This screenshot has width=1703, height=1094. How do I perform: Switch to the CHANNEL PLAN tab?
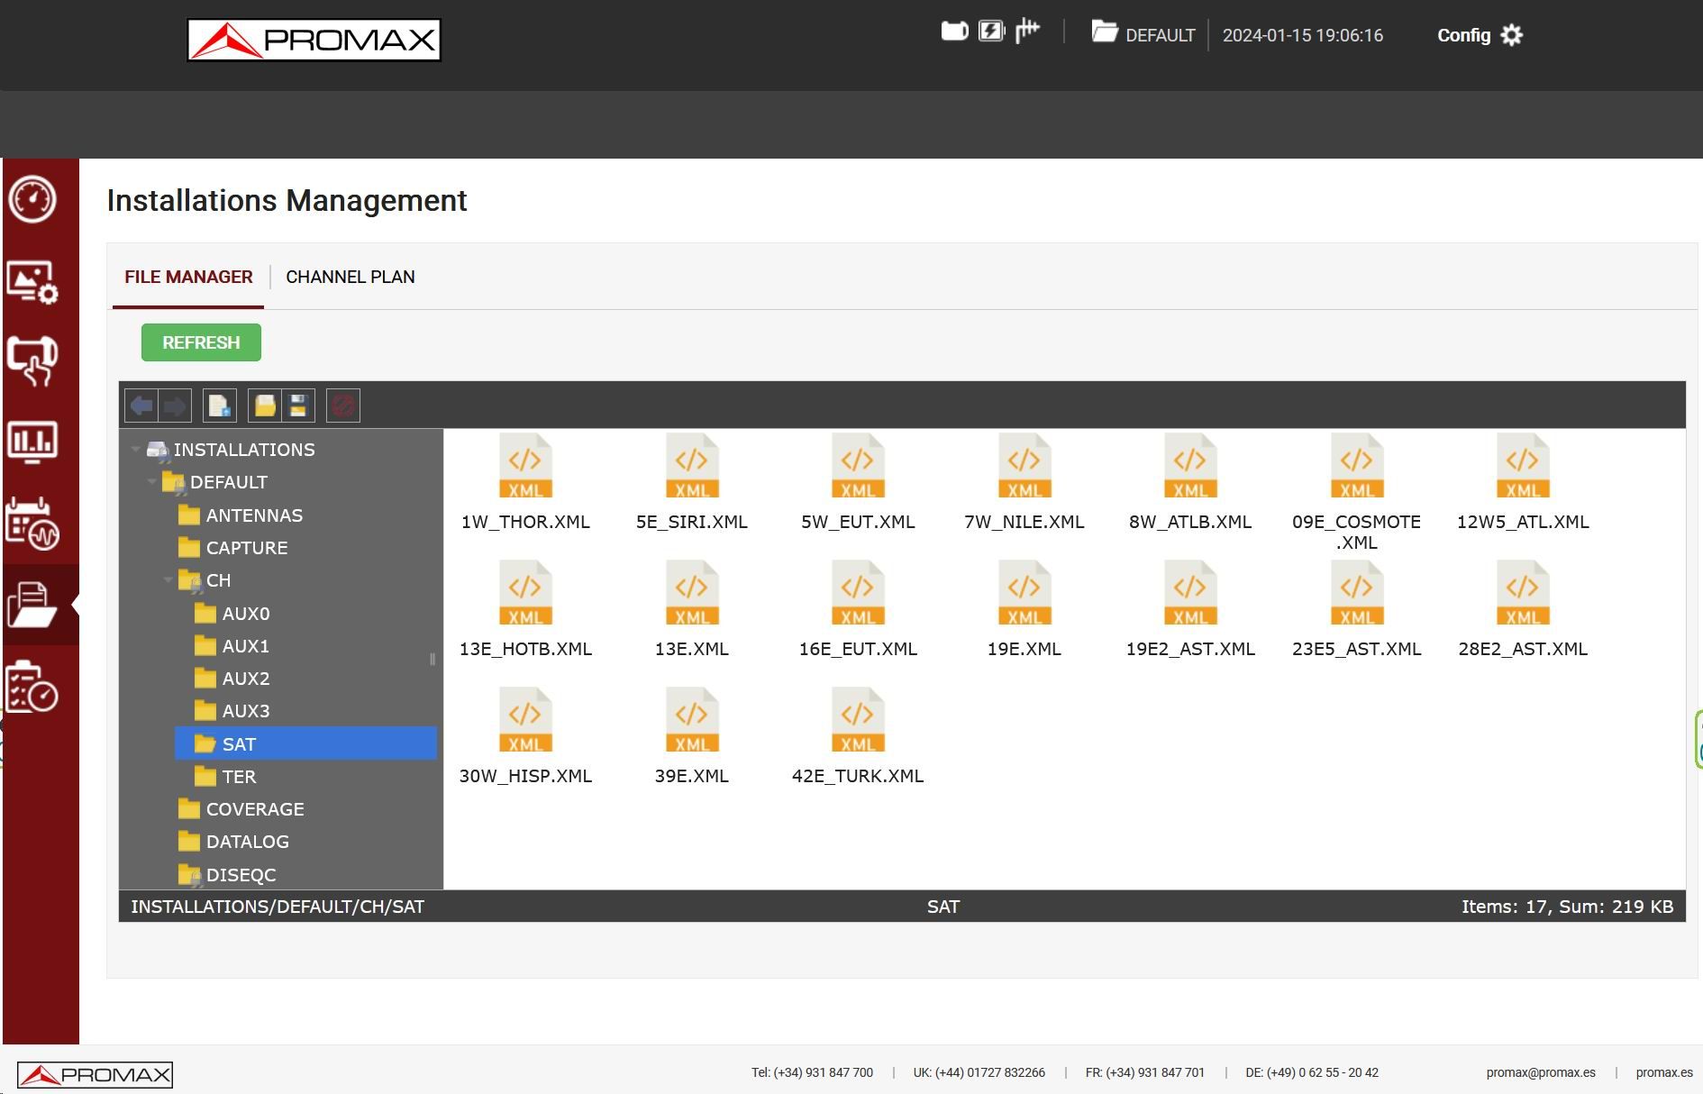point(351,277)
